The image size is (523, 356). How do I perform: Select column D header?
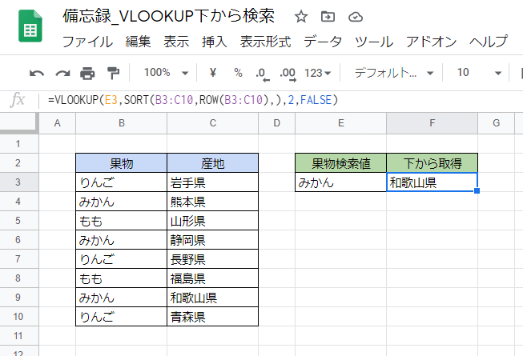(276, 123)
